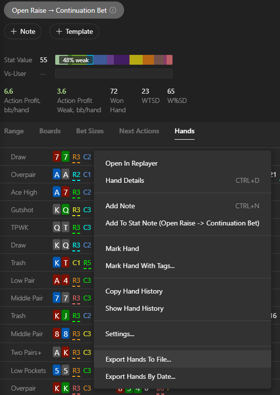Select Show Hand History
The height and width of the screenshot is (395, 280).
pos(182,308)
